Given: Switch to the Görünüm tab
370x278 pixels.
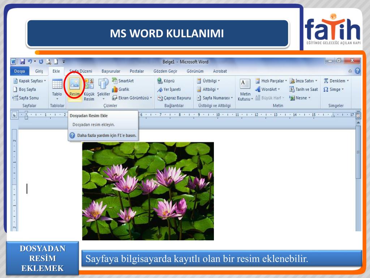Looking at the screenshot, I should pyautogui.click(x=195, y=71).
